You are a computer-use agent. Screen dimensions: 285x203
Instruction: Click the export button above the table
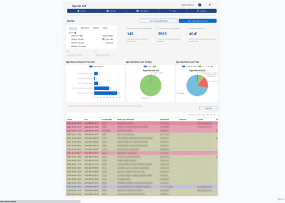[x=208, y=108]
